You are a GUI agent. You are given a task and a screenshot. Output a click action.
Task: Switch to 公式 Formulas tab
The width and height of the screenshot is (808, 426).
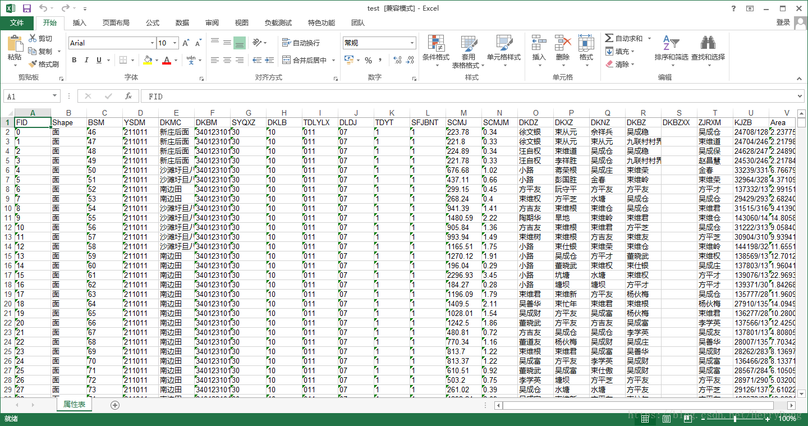[x=153, y=23]
